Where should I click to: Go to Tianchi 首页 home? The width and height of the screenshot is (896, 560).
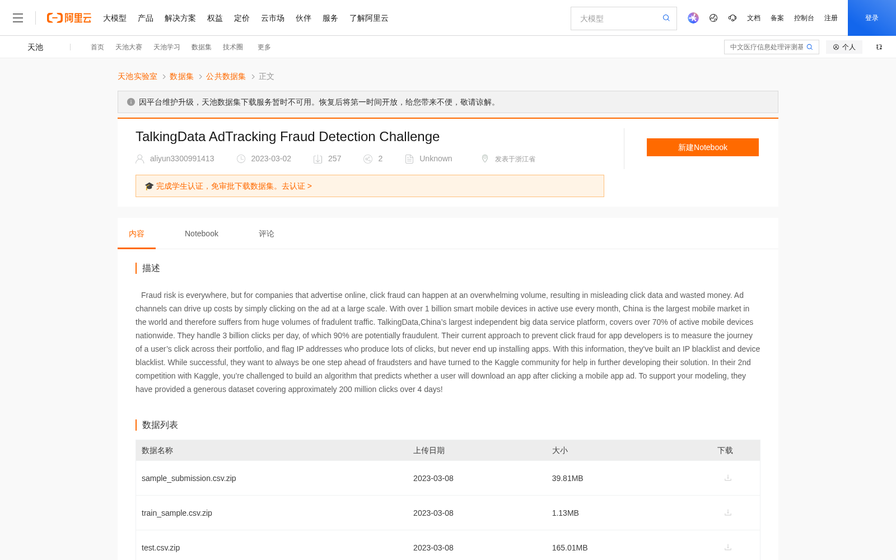click(x=97, y=47)
